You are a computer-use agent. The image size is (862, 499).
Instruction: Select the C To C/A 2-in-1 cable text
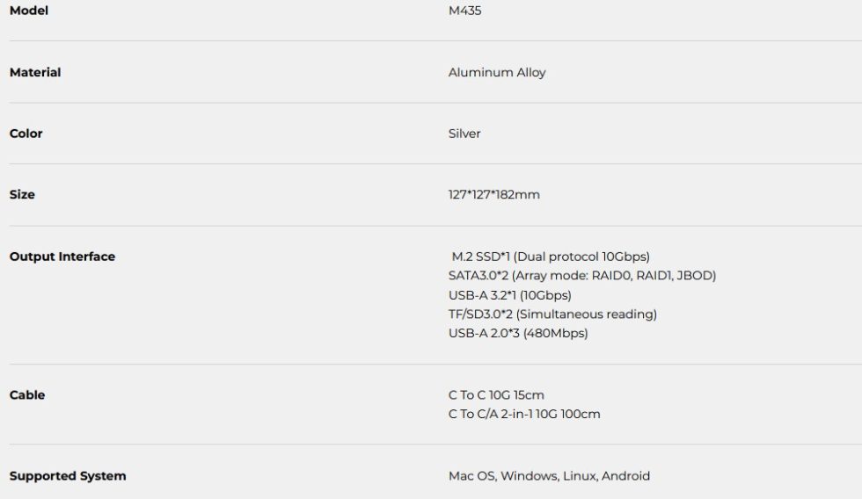[524, 414]
